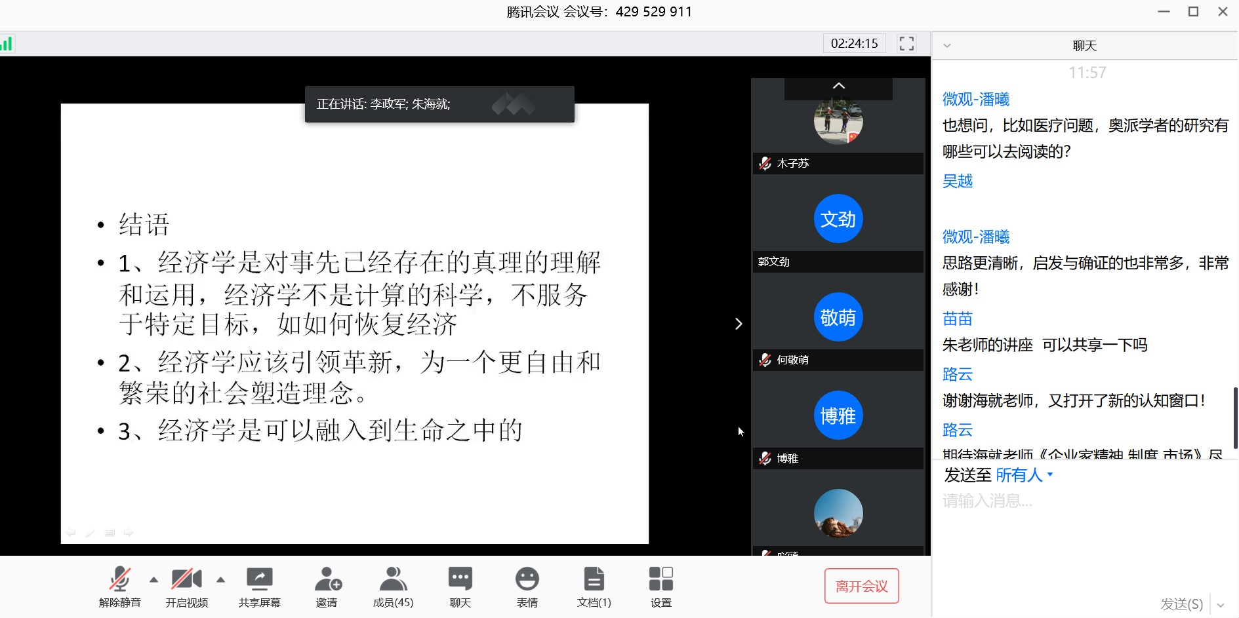Screen dimensions: 1239x618
Task: Enter fullscreen mode via top-right icon
Action: [x=906, y=44]
